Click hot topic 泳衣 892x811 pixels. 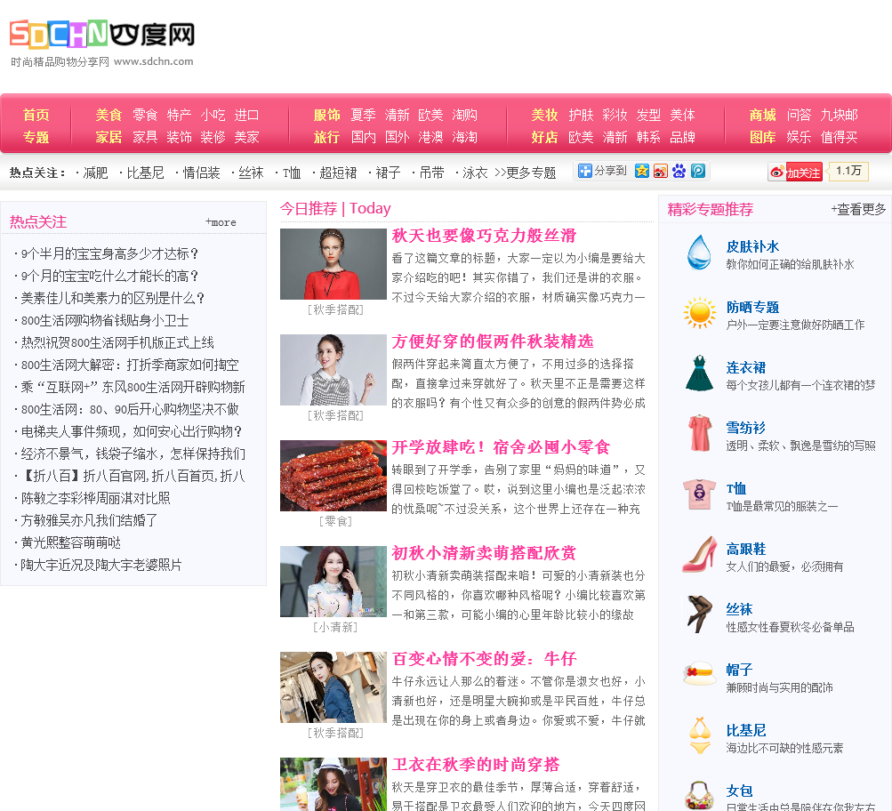[x=475, y=173]
